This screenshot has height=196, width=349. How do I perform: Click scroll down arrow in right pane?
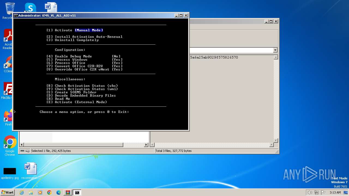276,140
